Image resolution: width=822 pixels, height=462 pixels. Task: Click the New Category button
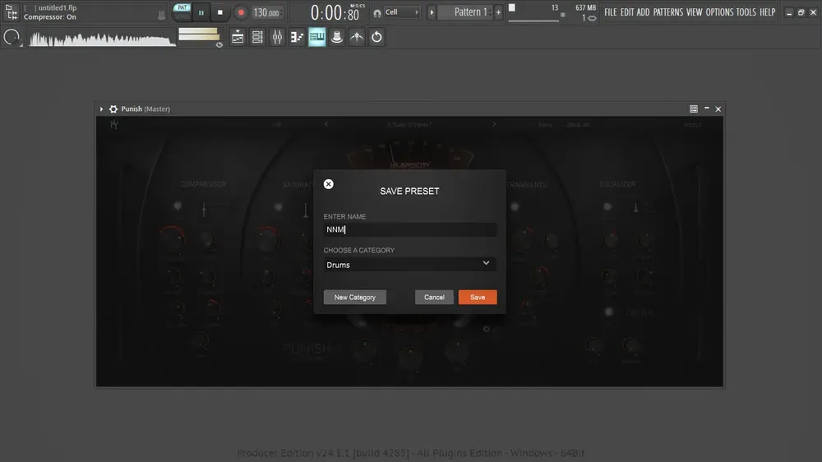(x=355, y=298)
